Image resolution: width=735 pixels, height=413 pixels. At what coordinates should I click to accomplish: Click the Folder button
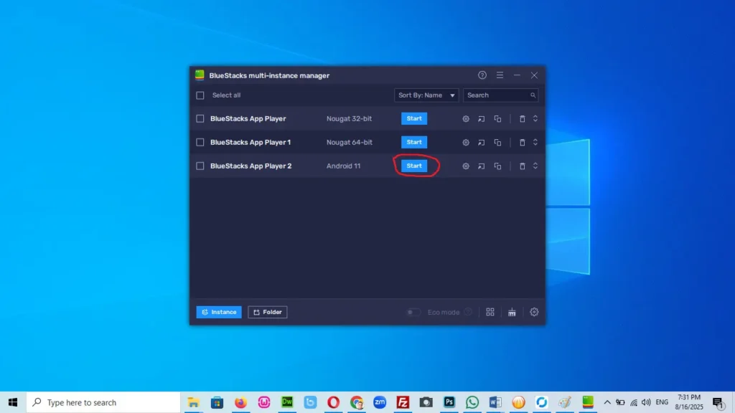[x=268, y=312]
